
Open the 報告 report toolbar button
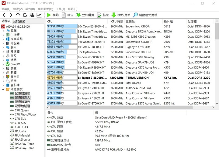68,15
